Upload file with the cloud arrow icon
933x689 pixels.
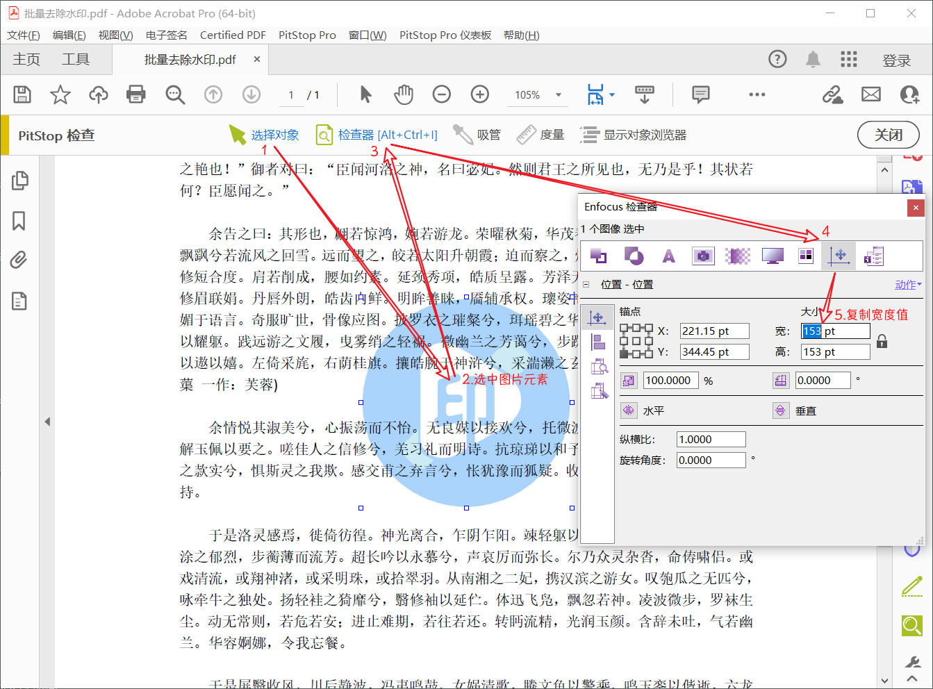click(99, 94)
